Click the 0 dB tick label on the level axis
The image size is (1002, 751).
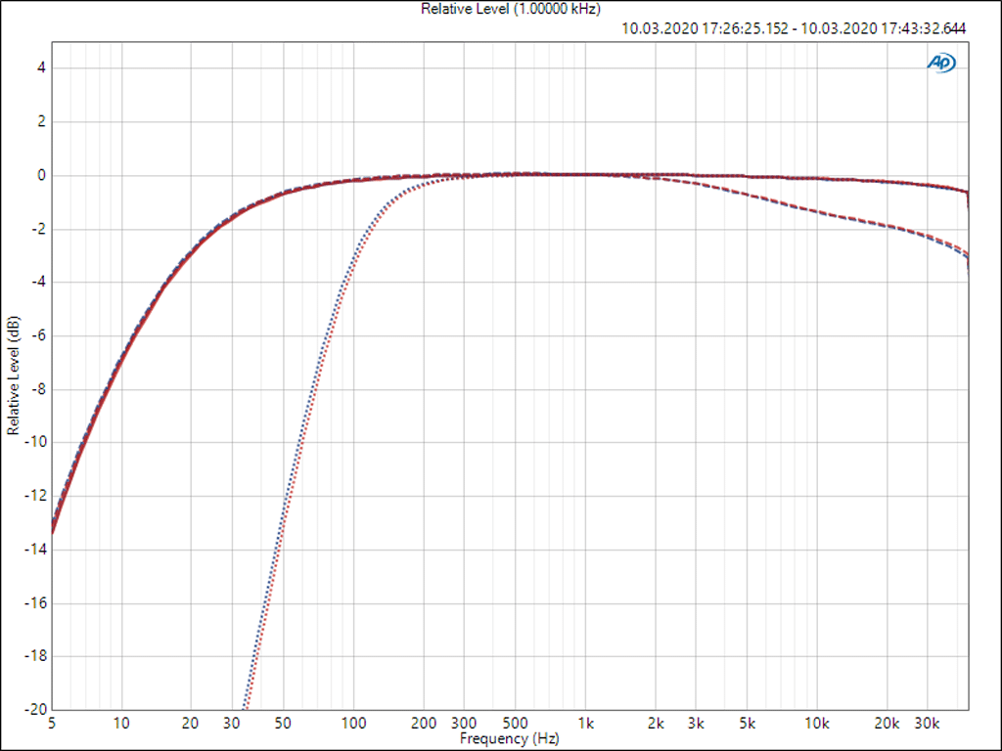coord(42,176)
